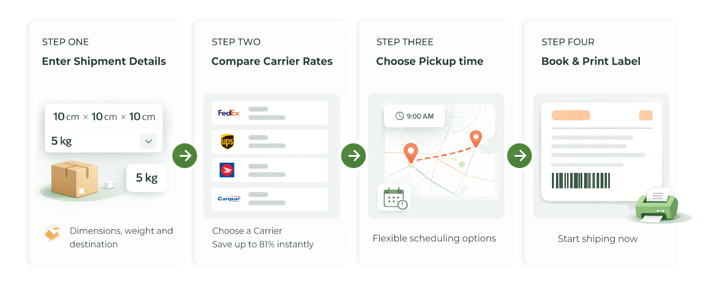
Task: Click the green printer icon
Action: pos(656,206)
